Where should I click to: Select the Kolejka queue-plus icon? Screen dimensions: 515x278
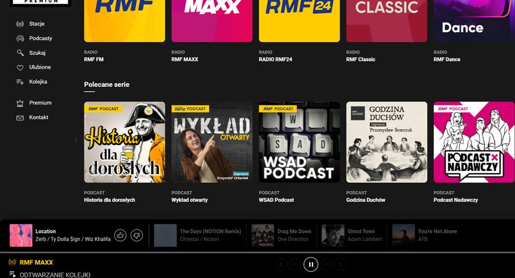coord(20,82)
